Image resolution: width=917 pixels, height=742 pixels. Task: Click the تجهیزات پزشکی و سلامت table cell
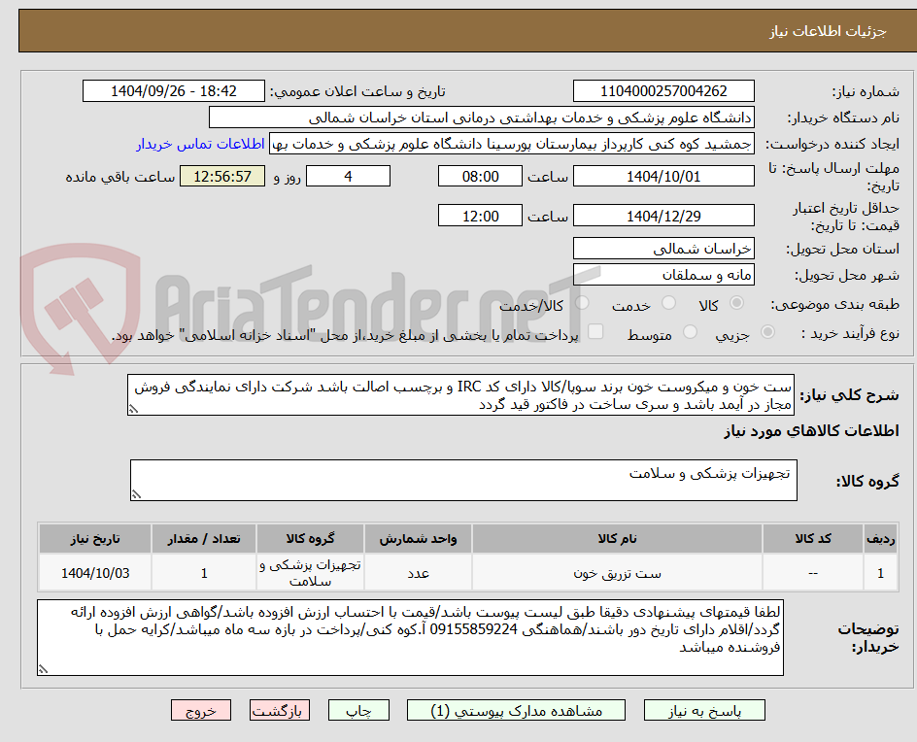coord(310,573)
